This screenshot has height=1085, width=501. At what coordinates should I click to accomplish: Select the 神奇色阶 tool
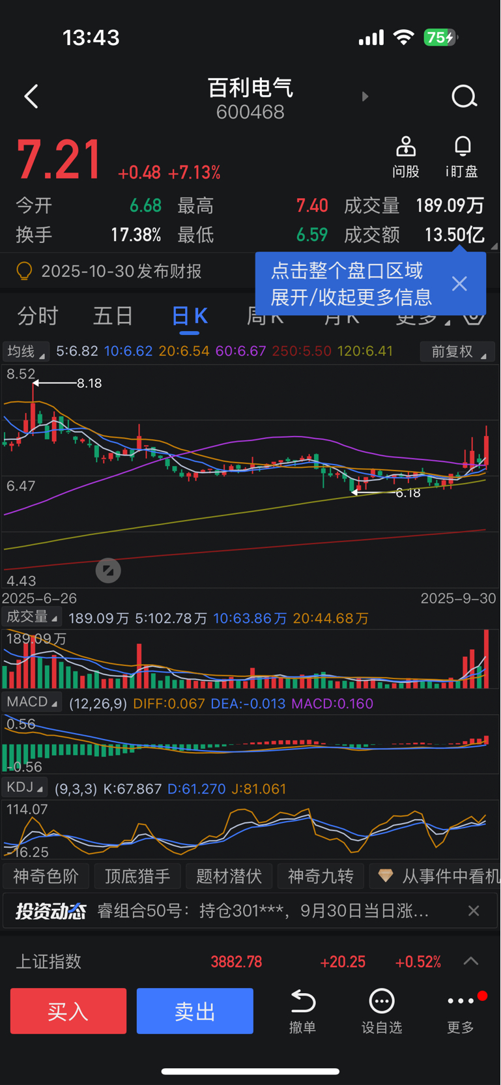point(46,876)
